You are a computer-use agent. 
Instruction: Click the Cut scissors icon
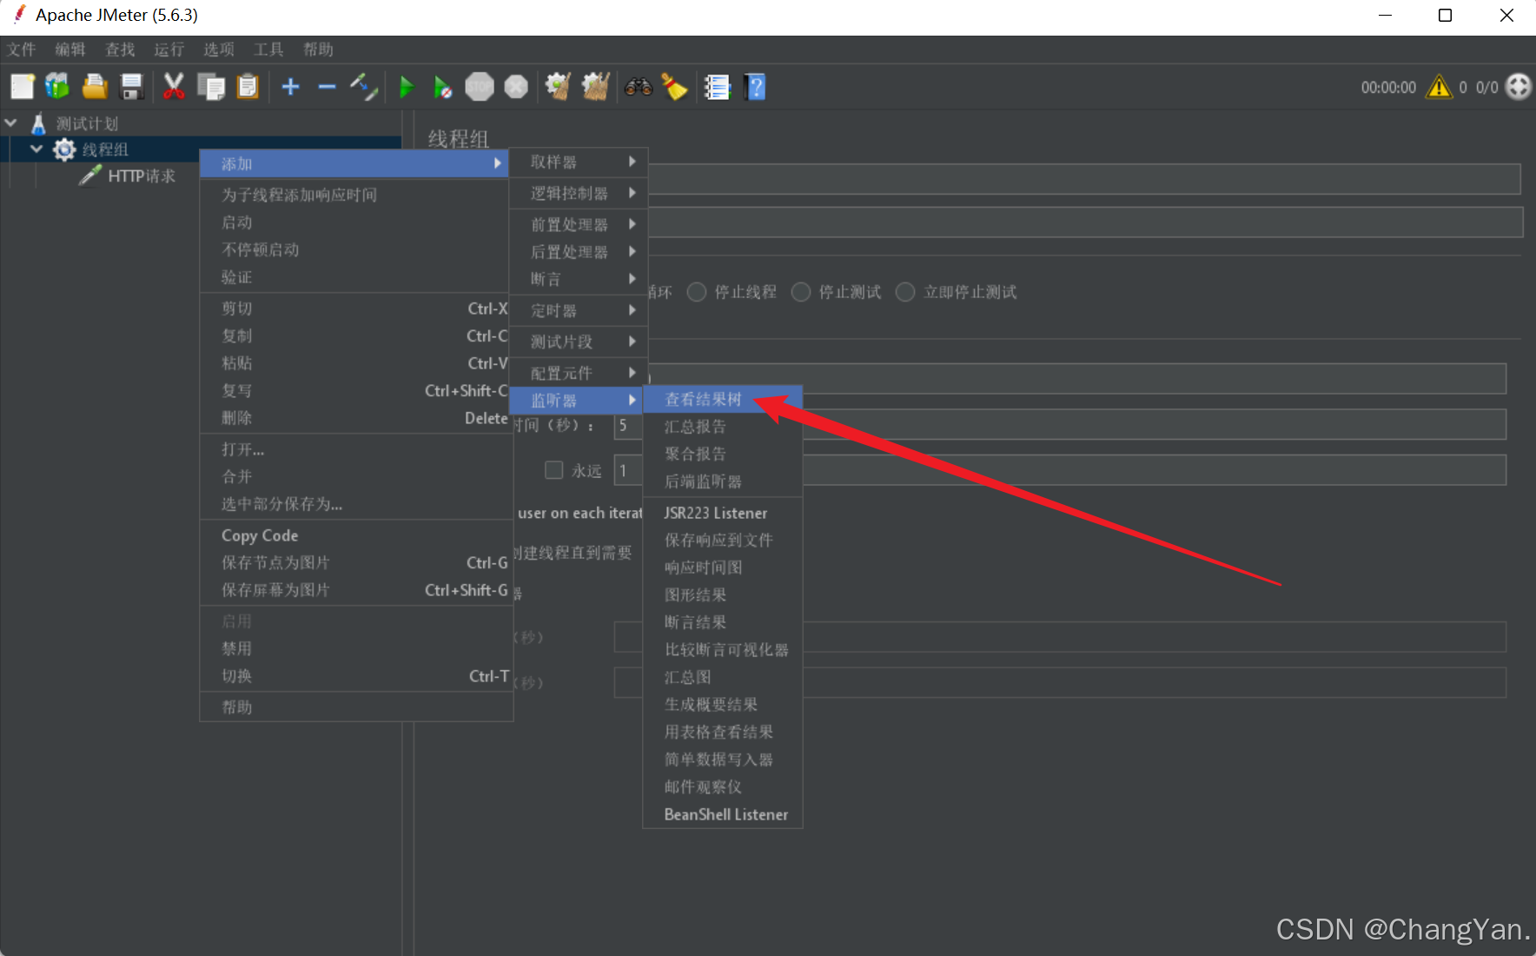(174, 87)
